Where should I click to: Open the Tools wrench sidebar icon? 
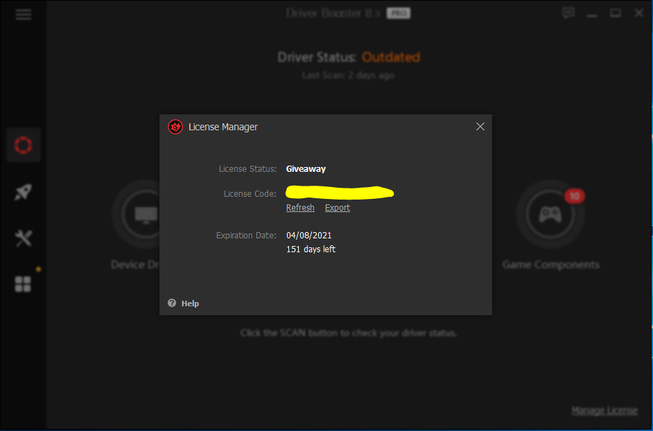point(24,238)
